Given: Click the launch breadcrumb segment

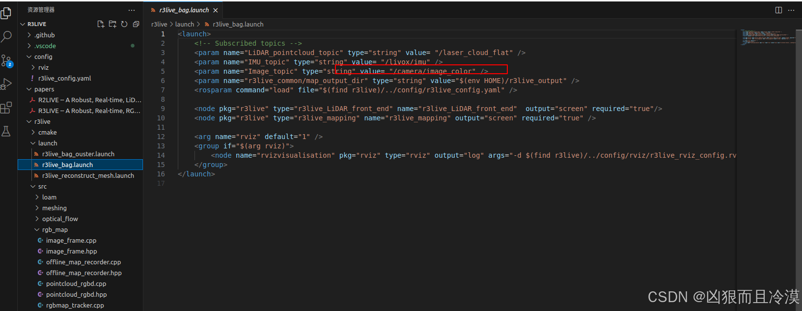Looking at the screenshot, I should 185,24.
